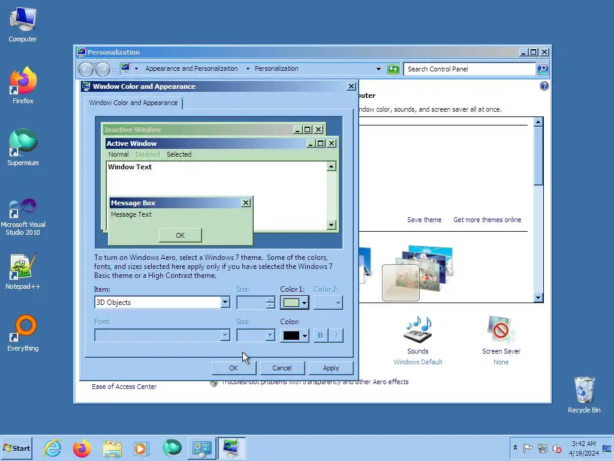The width and height of the screenshot is (614, 461).
Task: Open the Color 1 picker dropdown
Action: [294, 303]
